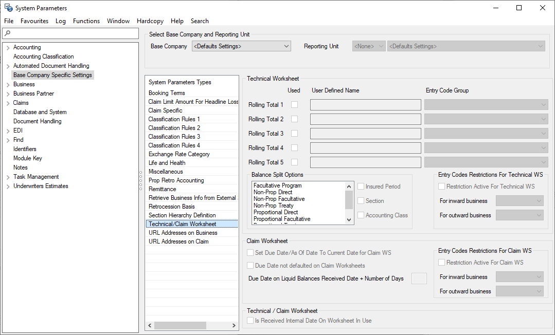
Task: Open the File menu
Action: [x=9, y=21]
